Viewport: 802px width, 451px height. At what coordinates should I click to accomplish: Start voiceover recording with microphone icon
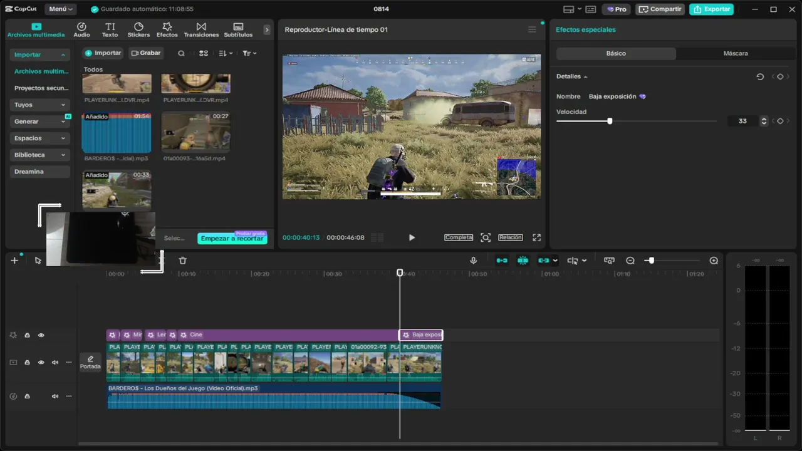[x=474, y=261]
